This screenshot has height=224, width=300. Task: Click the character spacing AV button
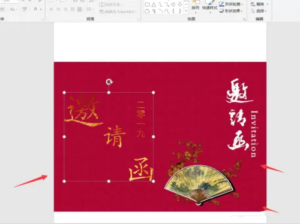(x=2, y=9)
